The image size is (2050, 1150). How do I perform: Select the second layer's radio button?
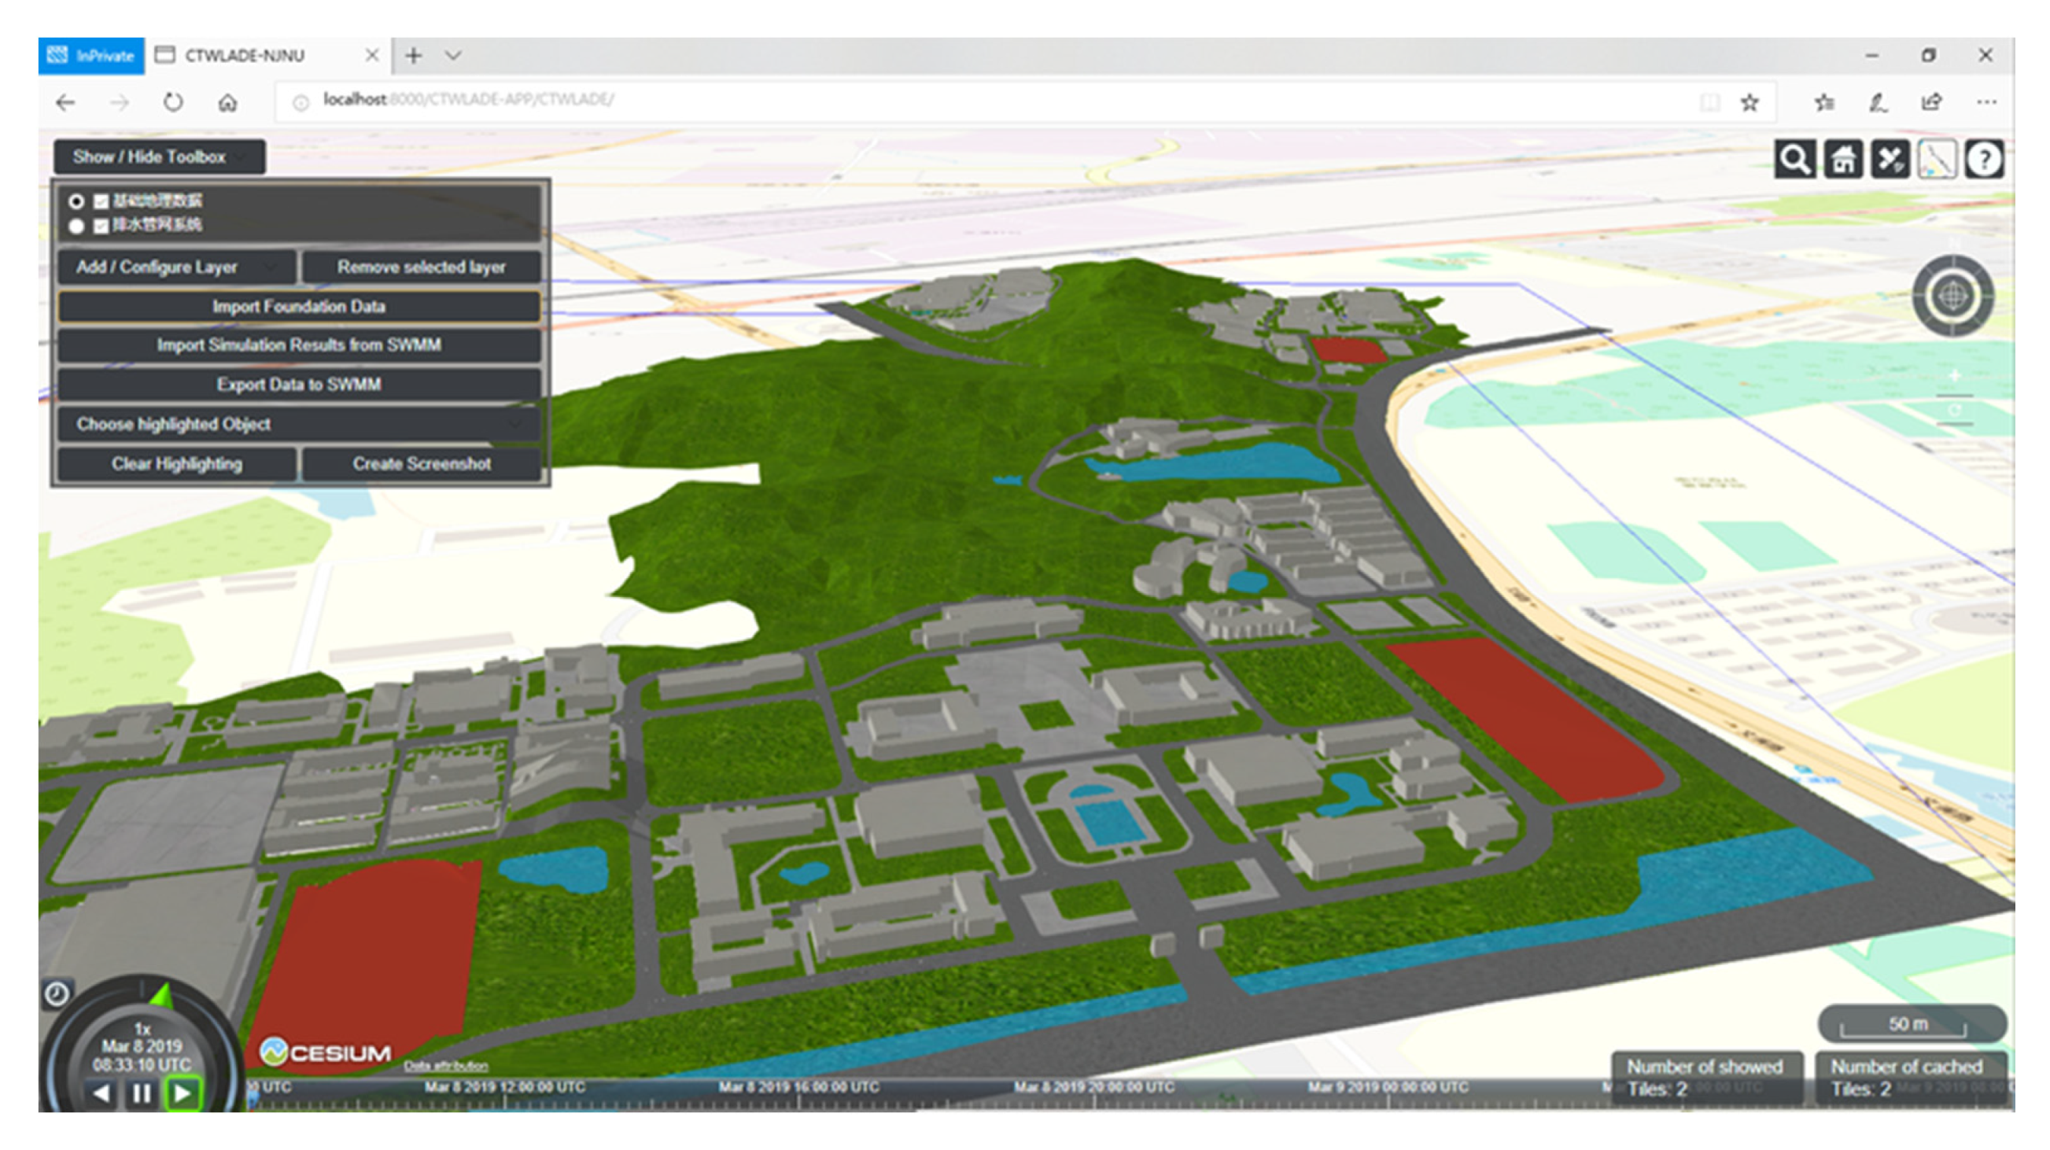tap(76, 226)
